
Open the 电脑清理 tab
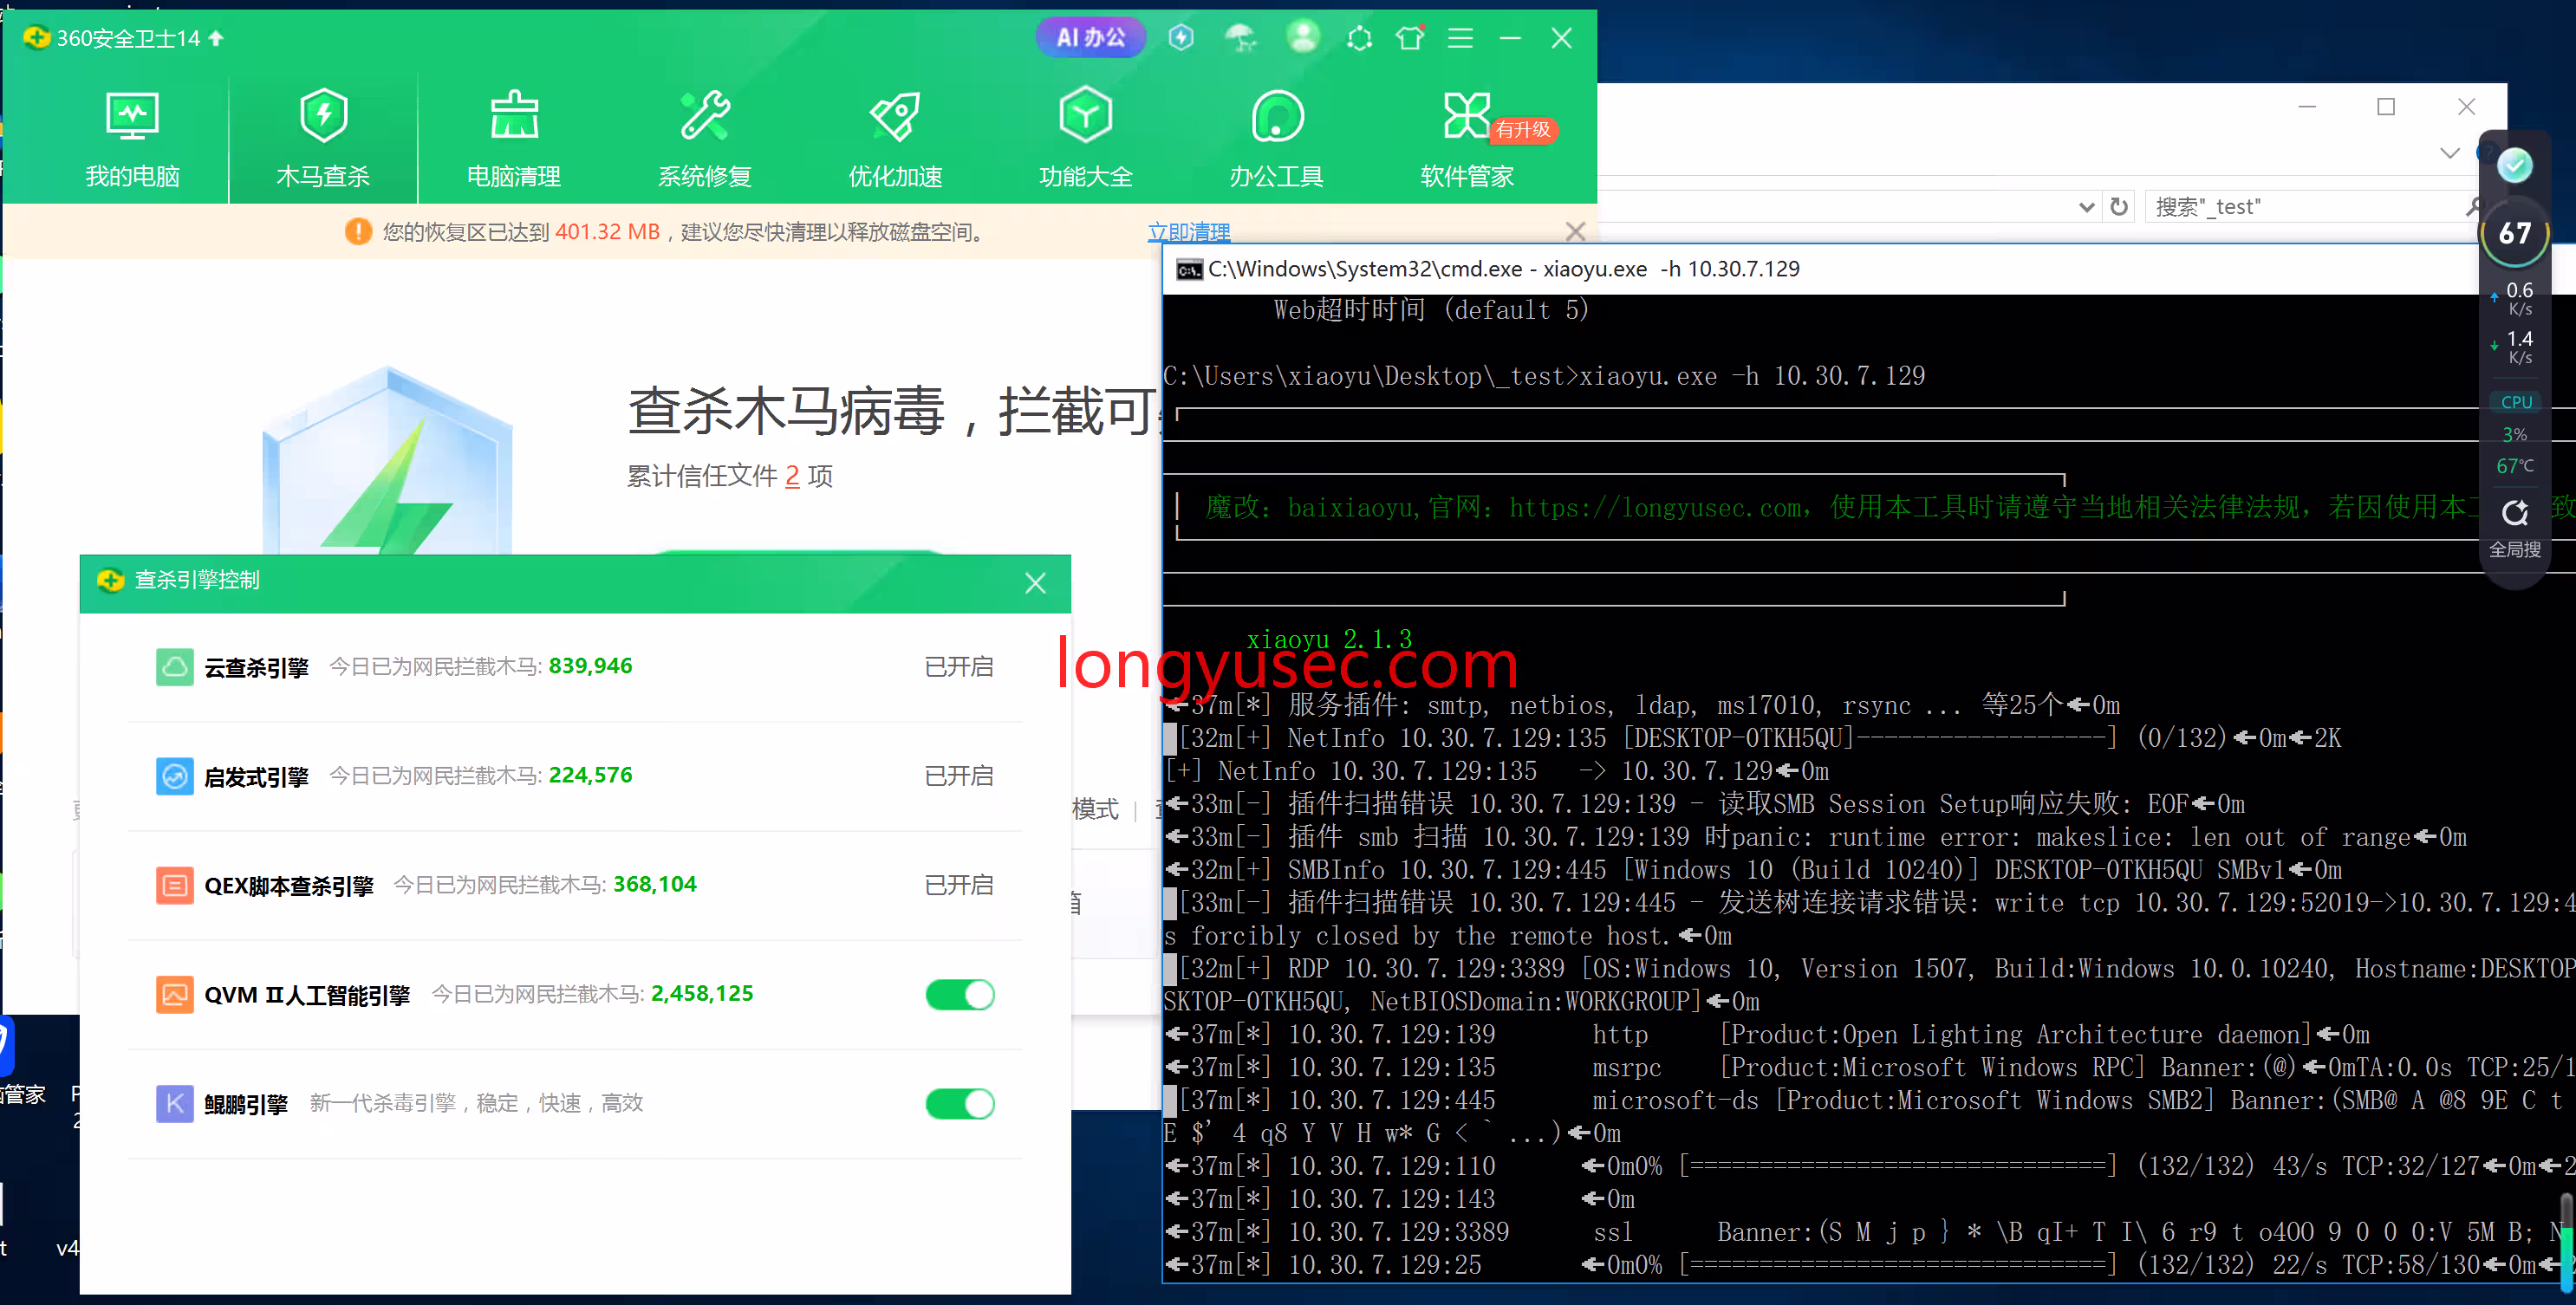pos(514,139)
